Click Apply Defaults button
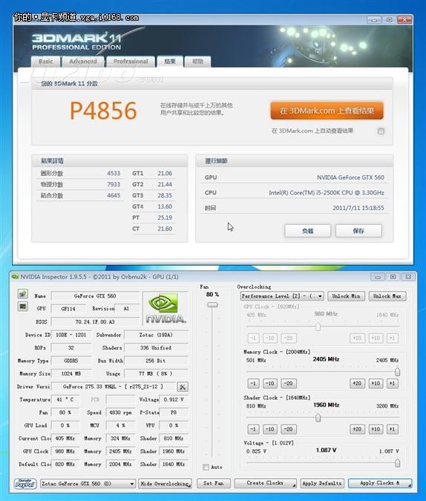426x501 pixels. click(322, 483)
